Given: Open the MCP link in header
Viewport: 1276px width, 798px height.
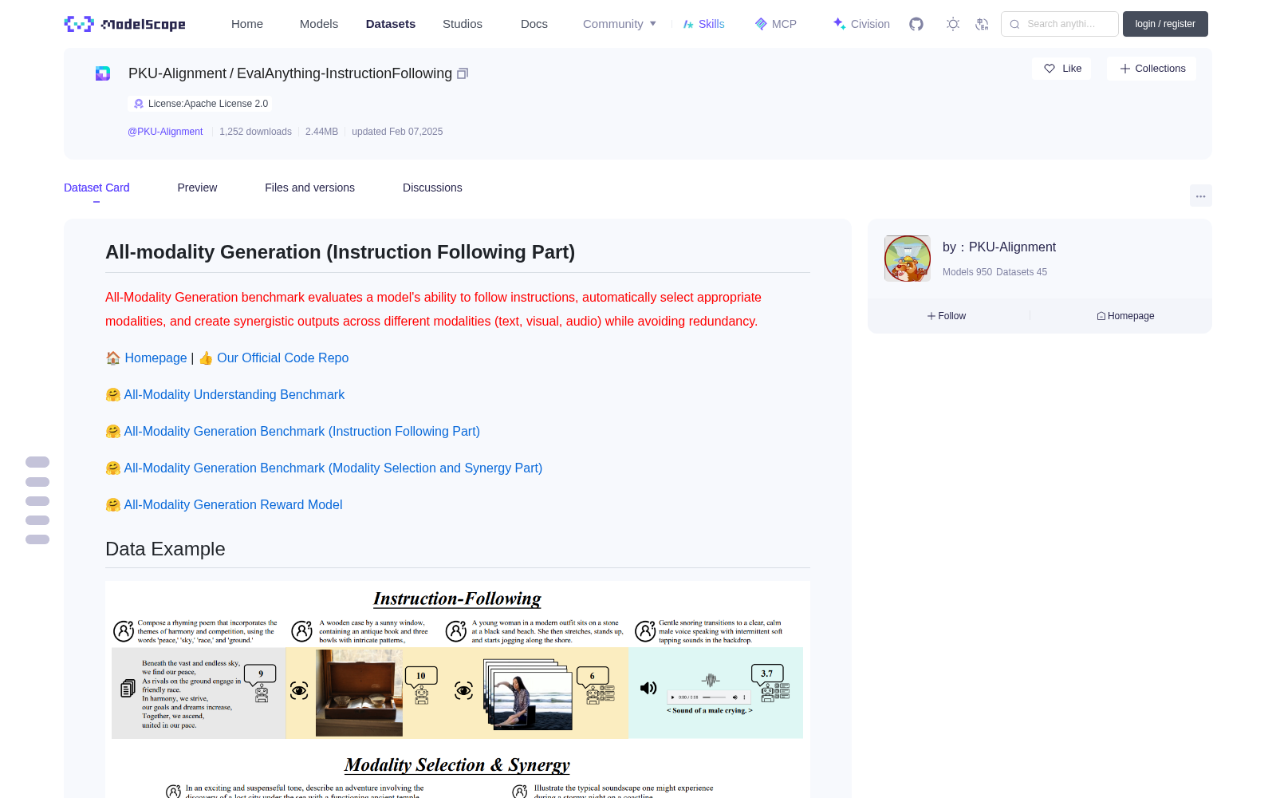Looking at the screenshot, I should pos(775,24).
